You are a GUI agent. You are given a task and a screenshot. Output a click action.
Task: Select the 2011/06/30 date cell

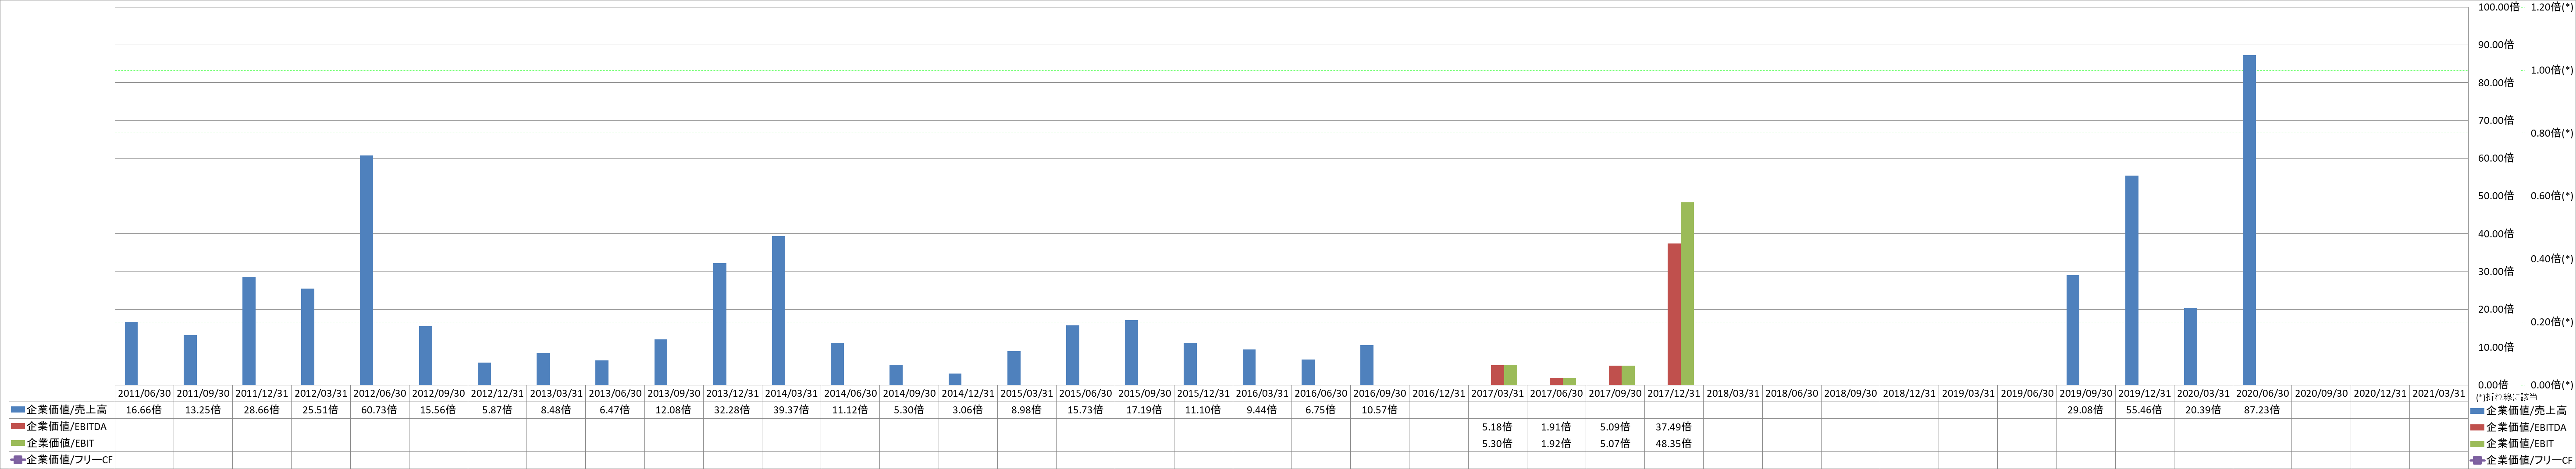(x=144, y=393)
